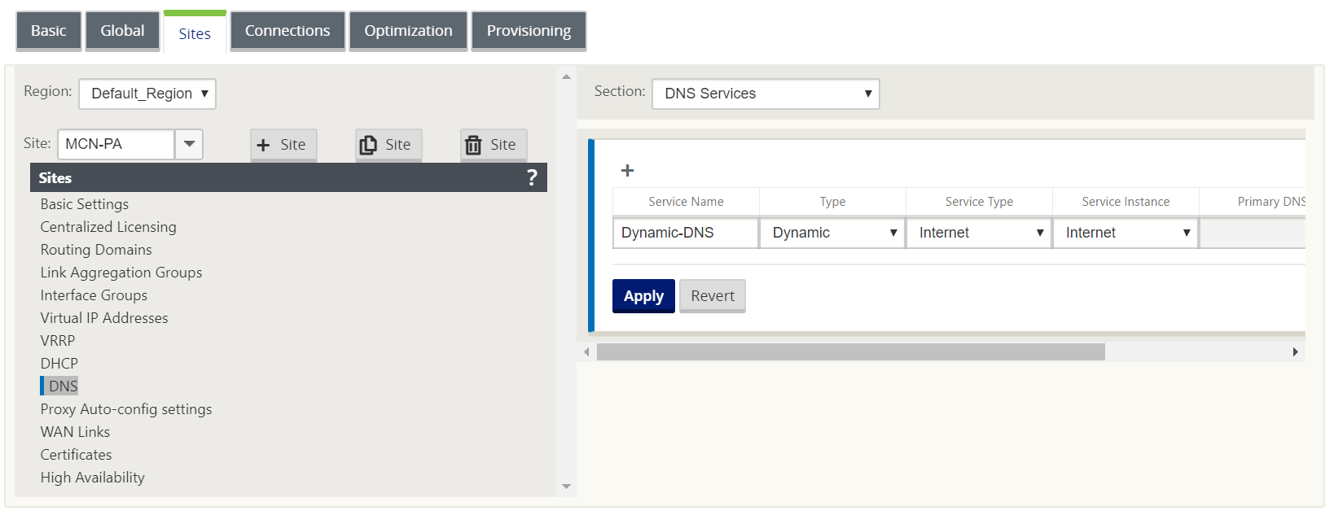The width and height of the screenshot is (1334, 515).
Task: Click the horizontal scrollbar left arrow
Action: [586, 351]
